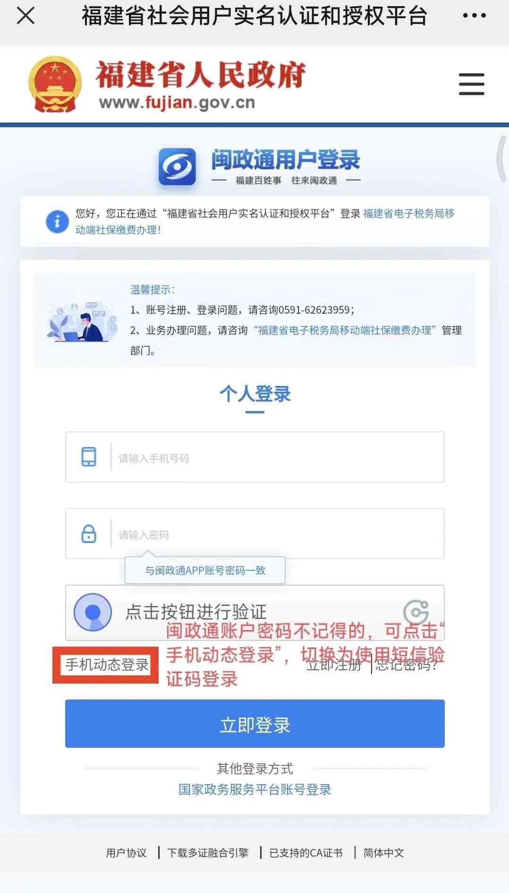This screenshot has width=509, height=893.
Task: Open the 简体中文 language selector
Action: (x=383, y=853)
